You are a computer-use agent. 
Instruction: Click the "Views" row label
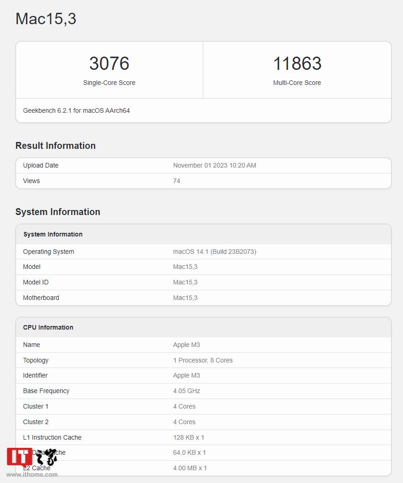point(31,181)
